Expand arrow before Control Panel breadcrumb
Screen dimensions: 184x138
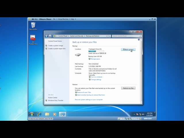point(57,36)
